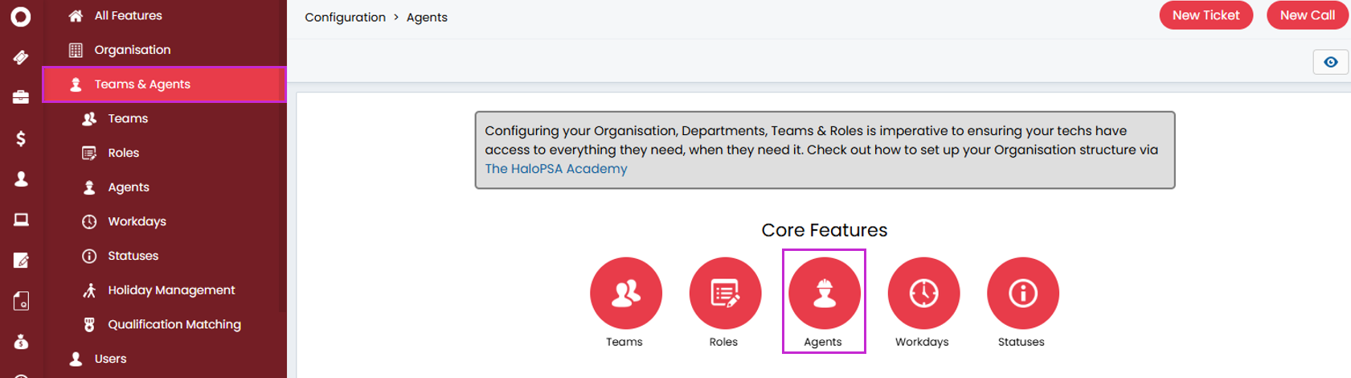Click Configuration in the breadcrumb
The image size is (1351, 378).
point(345,17)
